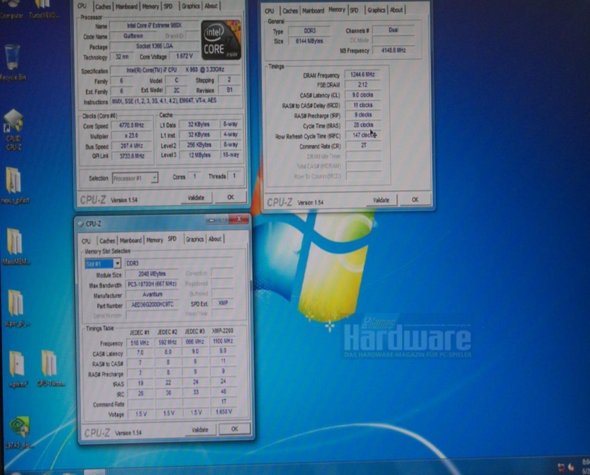Open the super_pi folder on desktop
Viewport: 590px width, 475px height.
[16, 308]
